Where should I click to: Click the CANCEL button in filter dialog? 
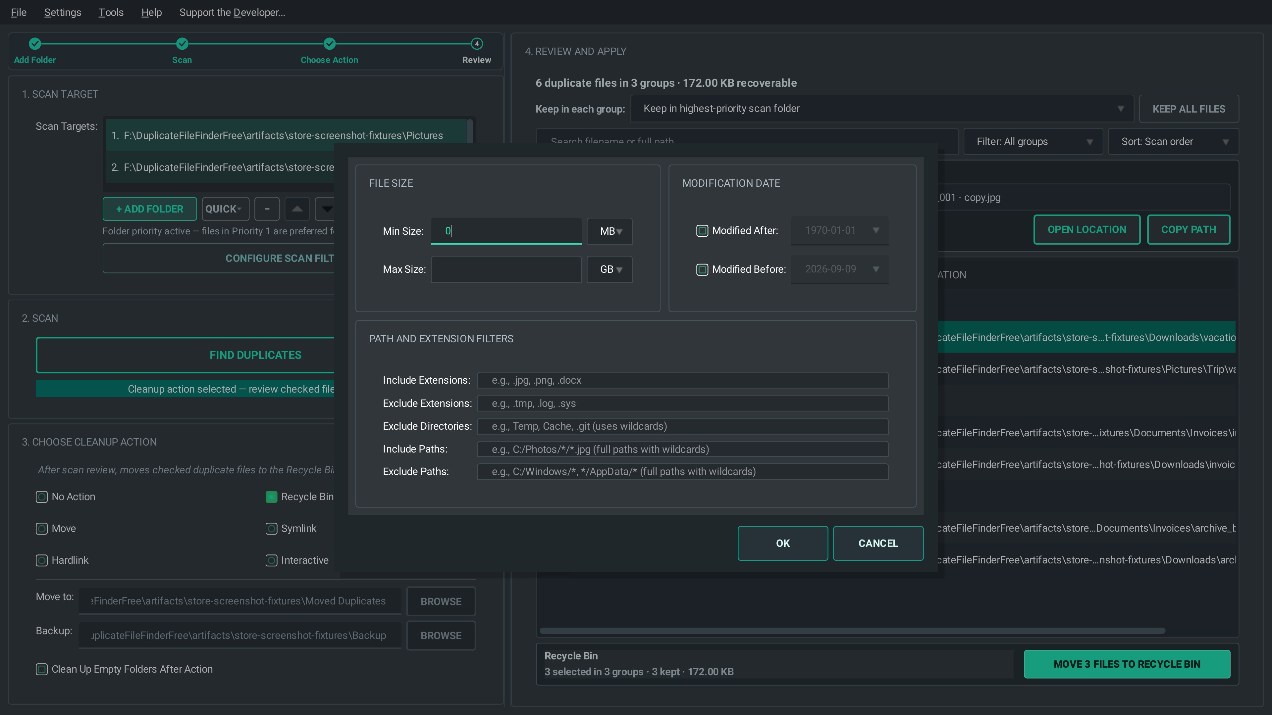(878, 543)
